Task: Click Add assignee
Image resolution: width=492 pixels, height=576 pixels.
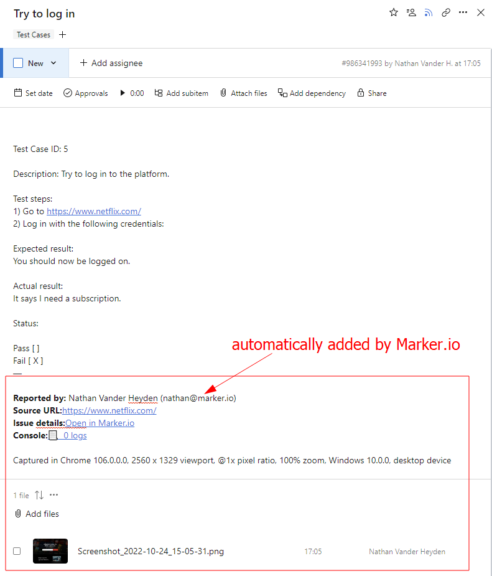Action: click(111, 63)
